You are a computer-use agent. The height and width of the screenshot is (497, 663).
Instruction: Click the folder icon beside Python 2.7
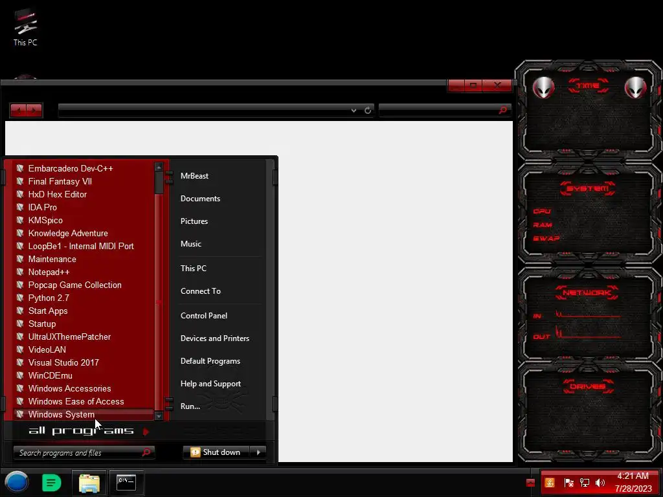point(20,298)
